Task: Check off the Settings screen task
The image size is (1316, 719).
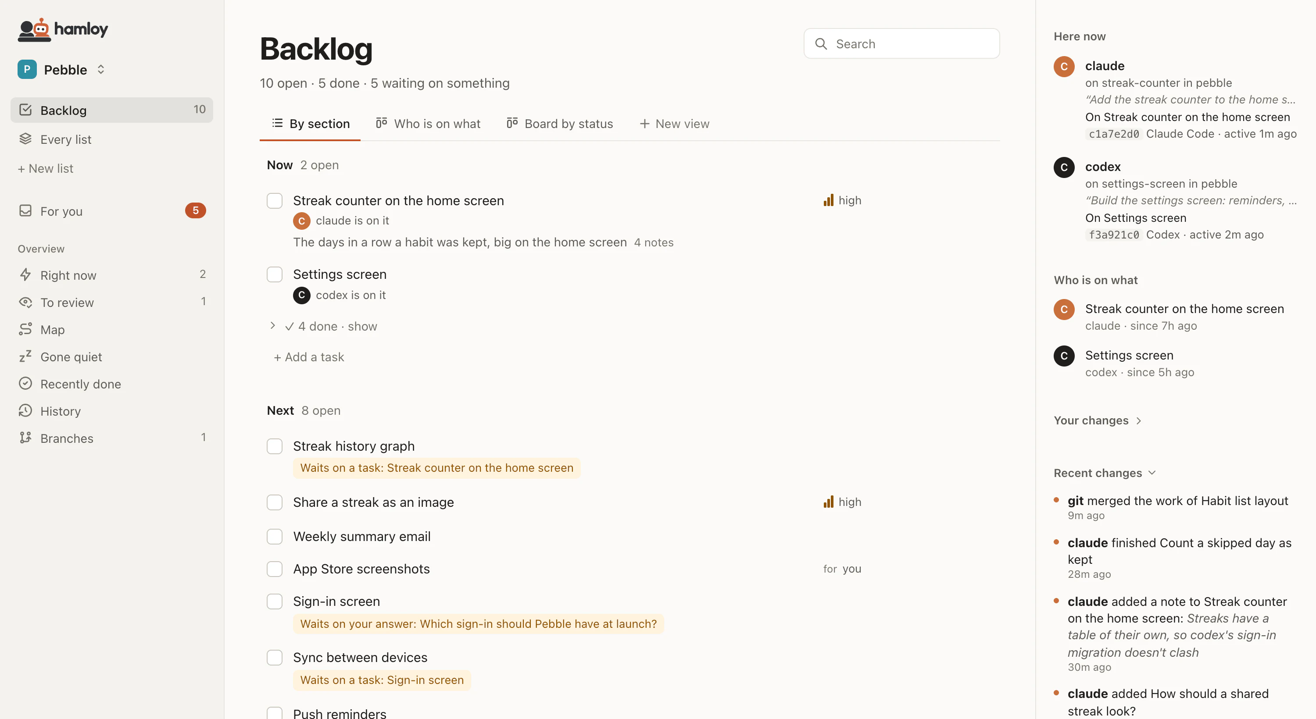Action: click(x=275, y=274)
